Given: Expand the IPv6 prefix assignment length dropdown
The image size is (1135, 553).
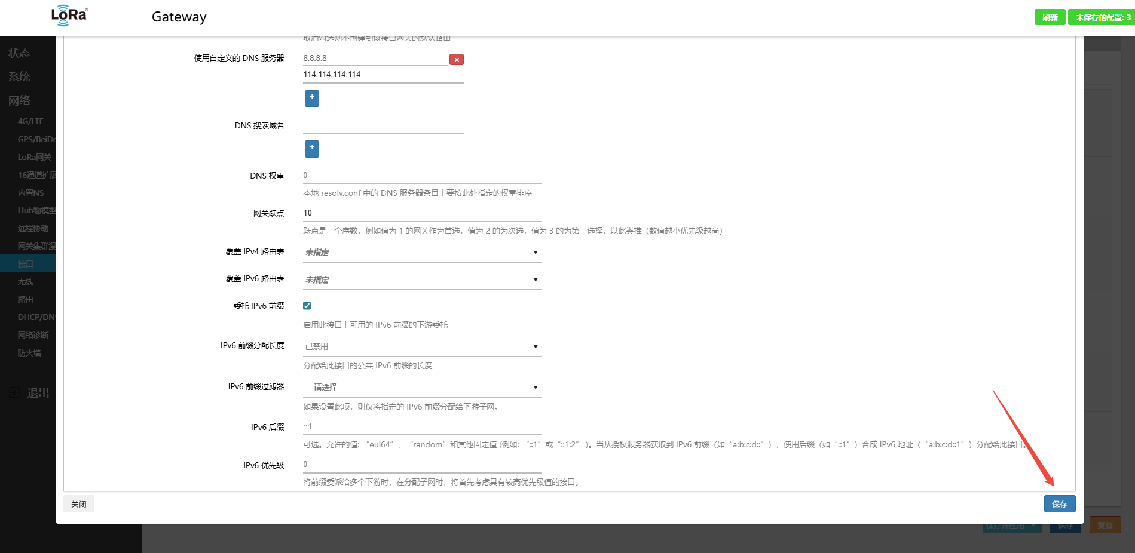Looking at the screenshot, I should (421, 346).
